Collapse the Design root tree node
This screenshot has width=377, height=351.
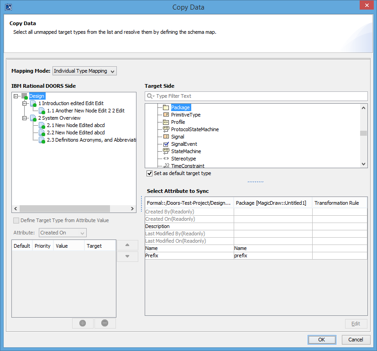point(16,96)
